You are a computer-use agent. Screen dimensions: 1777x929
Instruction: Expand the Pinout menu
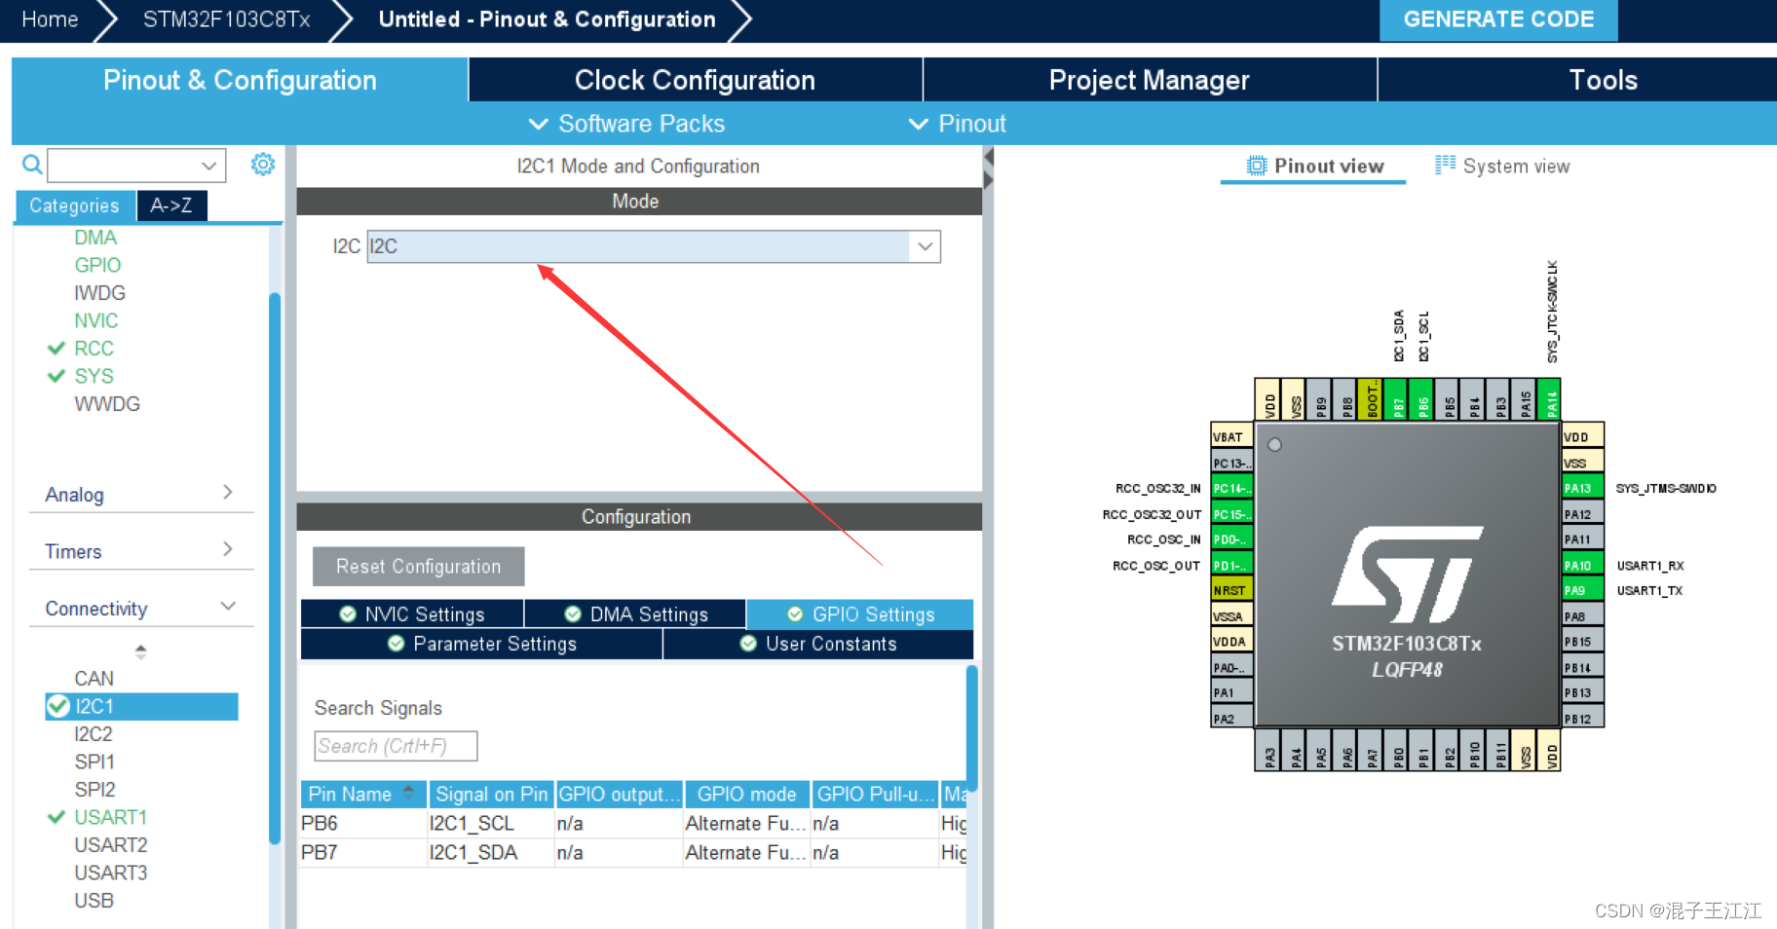957,124
